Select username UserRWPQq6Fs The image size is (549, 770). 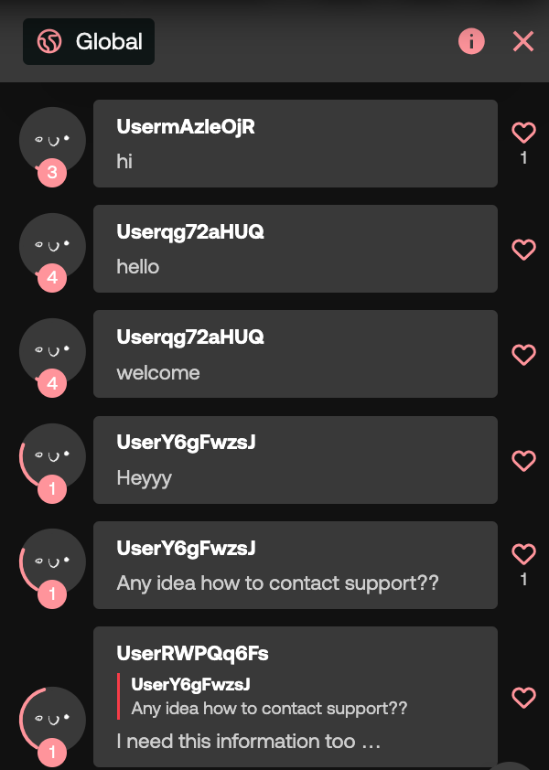click(x=193, y=654)
